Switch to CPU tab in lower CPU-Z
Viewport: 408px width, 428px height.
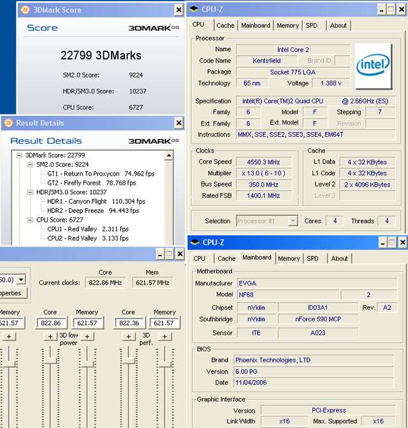click(x=200, y=258)
